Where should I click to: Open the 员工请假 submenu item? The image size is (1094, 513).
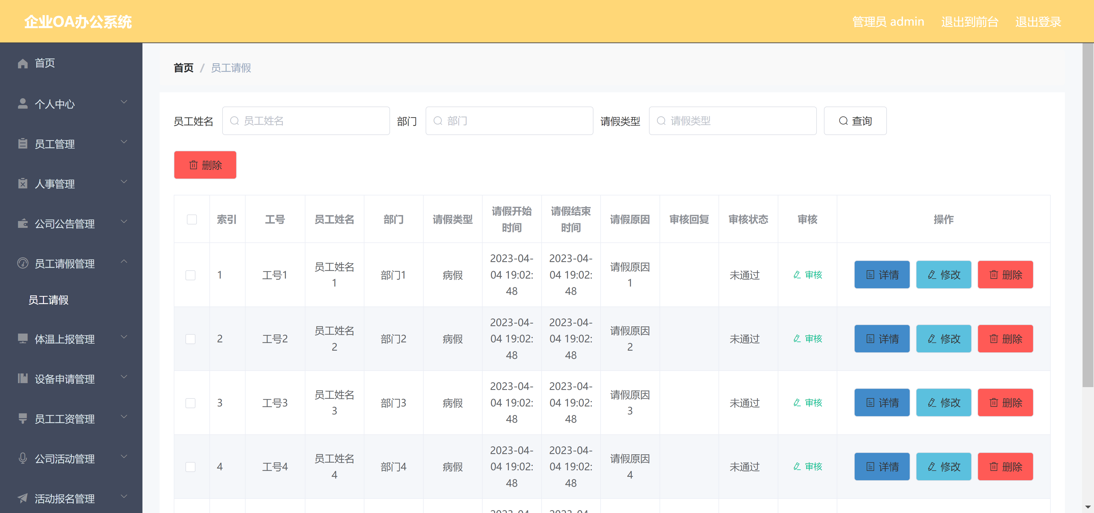(48, 300)
